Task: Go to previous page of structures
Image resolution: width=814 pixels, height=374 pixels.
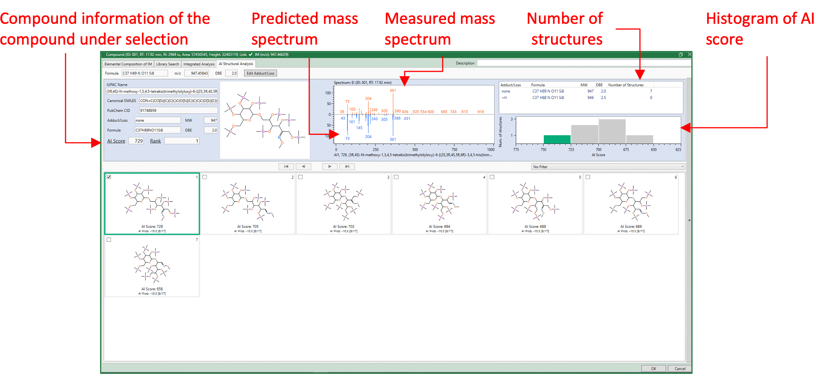Action: tap(303, 166)
